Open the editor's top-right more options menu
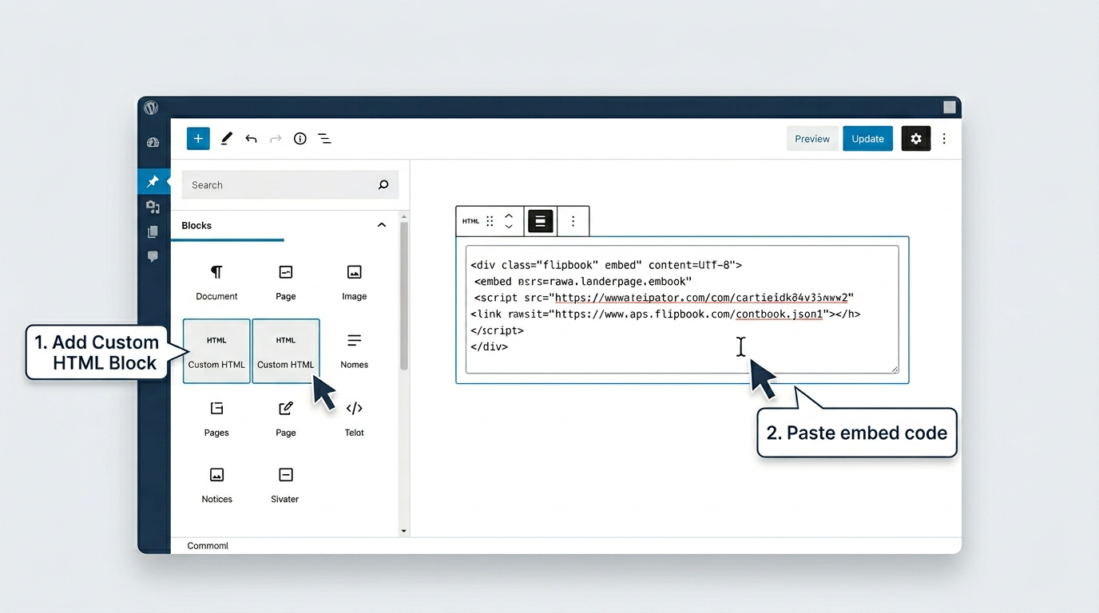The height and width of the screenshot is (613, 1099). point(944,138)
